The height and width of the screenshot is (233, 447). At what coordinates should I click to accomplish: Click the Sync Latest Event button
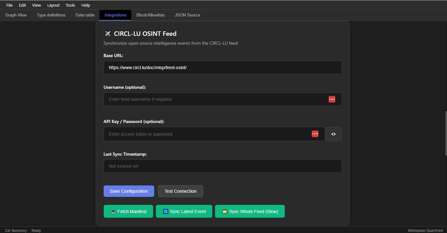click(x=184, y=211)
